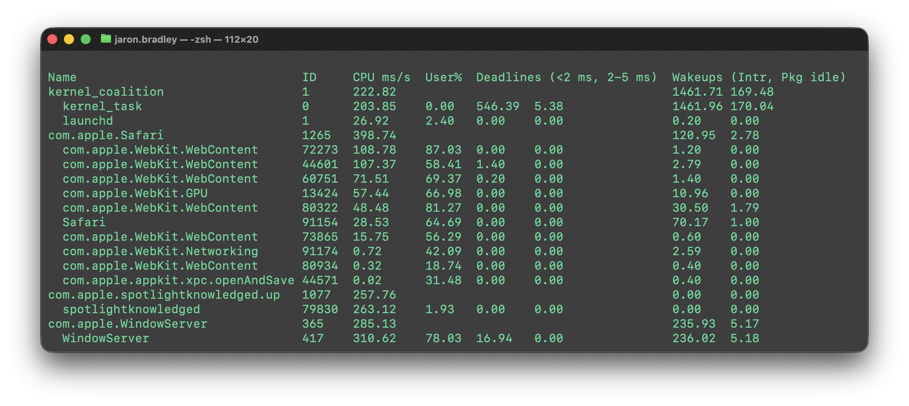Viewport: 909px width, 406px height.
Task: Click the 'User%' column header
Action: pyautogui.click(x=444, y=77)
